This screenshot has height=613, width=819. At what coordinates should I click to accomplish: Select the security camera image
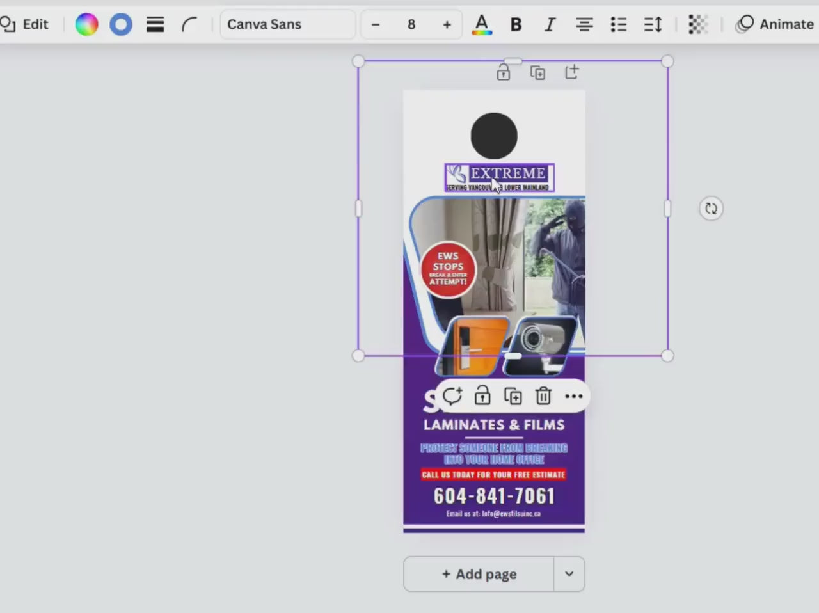click(x=541, y=345)
